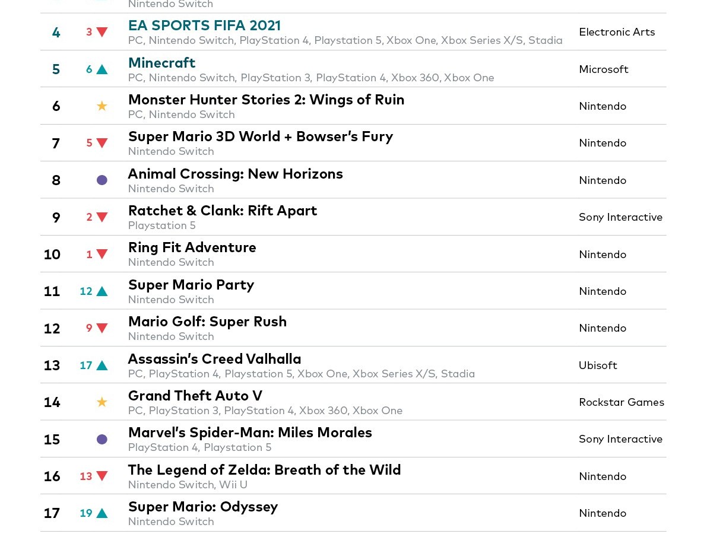Screen dimensions: 707x534
Task: Click the yellow star next to Grand Theft Auto V
Action: (102, 402)
